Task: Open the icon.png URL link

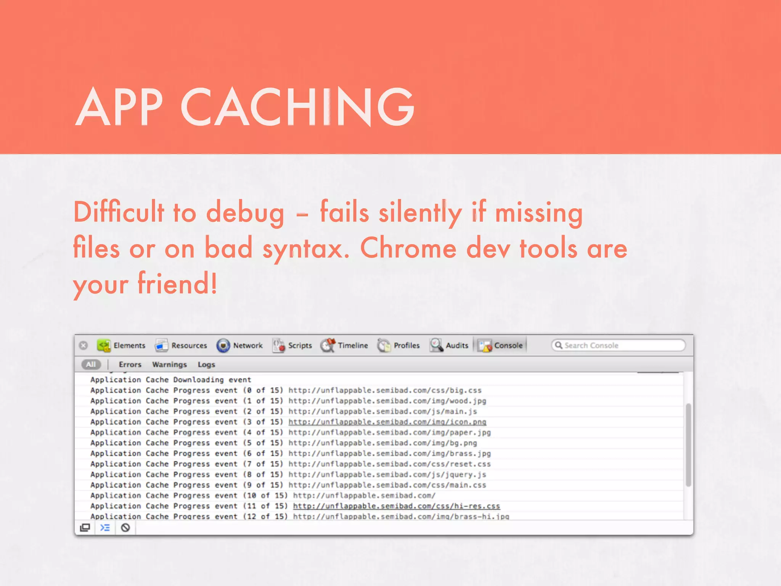Action: click(387, 422)
